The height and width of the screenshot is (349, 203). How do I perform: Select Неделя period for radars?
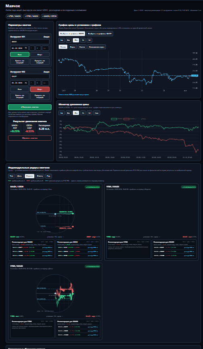coord(29,176)
